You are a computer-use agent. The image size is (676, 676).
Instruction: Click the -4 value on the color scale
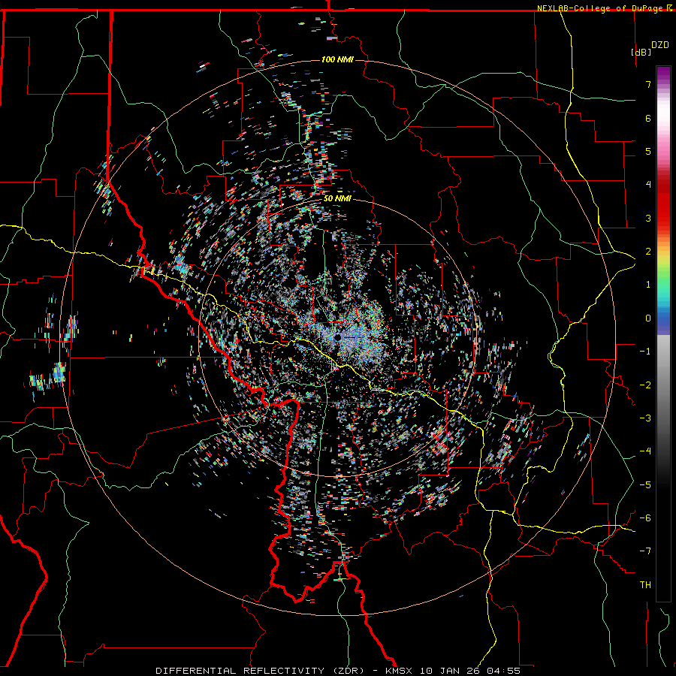[x=645, y=451]
